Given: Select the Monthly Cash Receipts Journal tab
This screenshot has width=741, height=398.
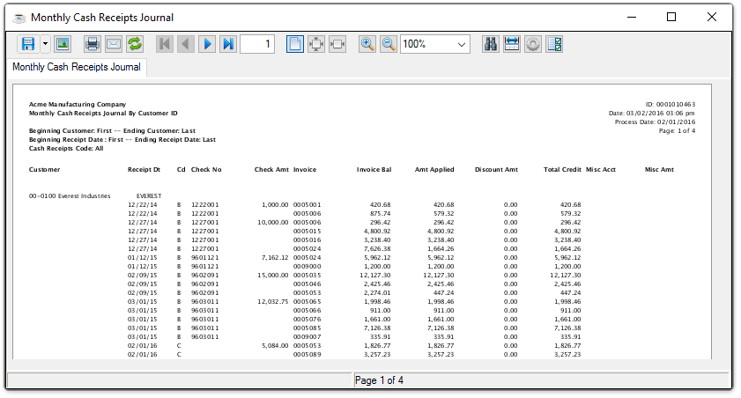Looking at the screenshot, I should 76,68.
